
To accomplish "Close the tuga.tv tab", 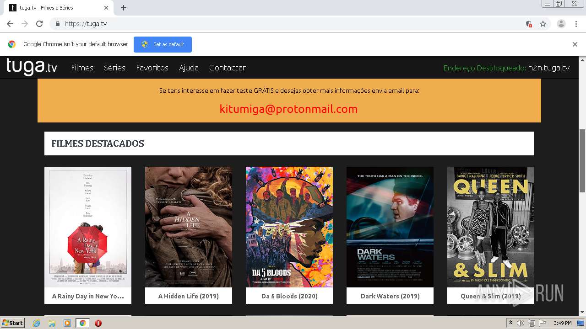I will tap(106, 8).
